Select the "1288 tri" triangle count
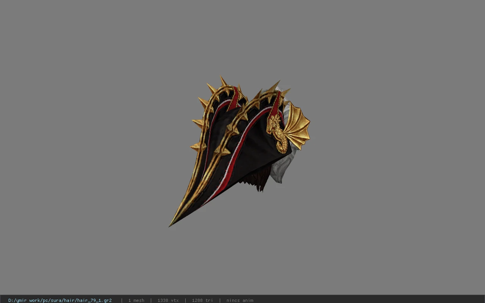This screenshot has width=485, height=303. coord(202,300)
